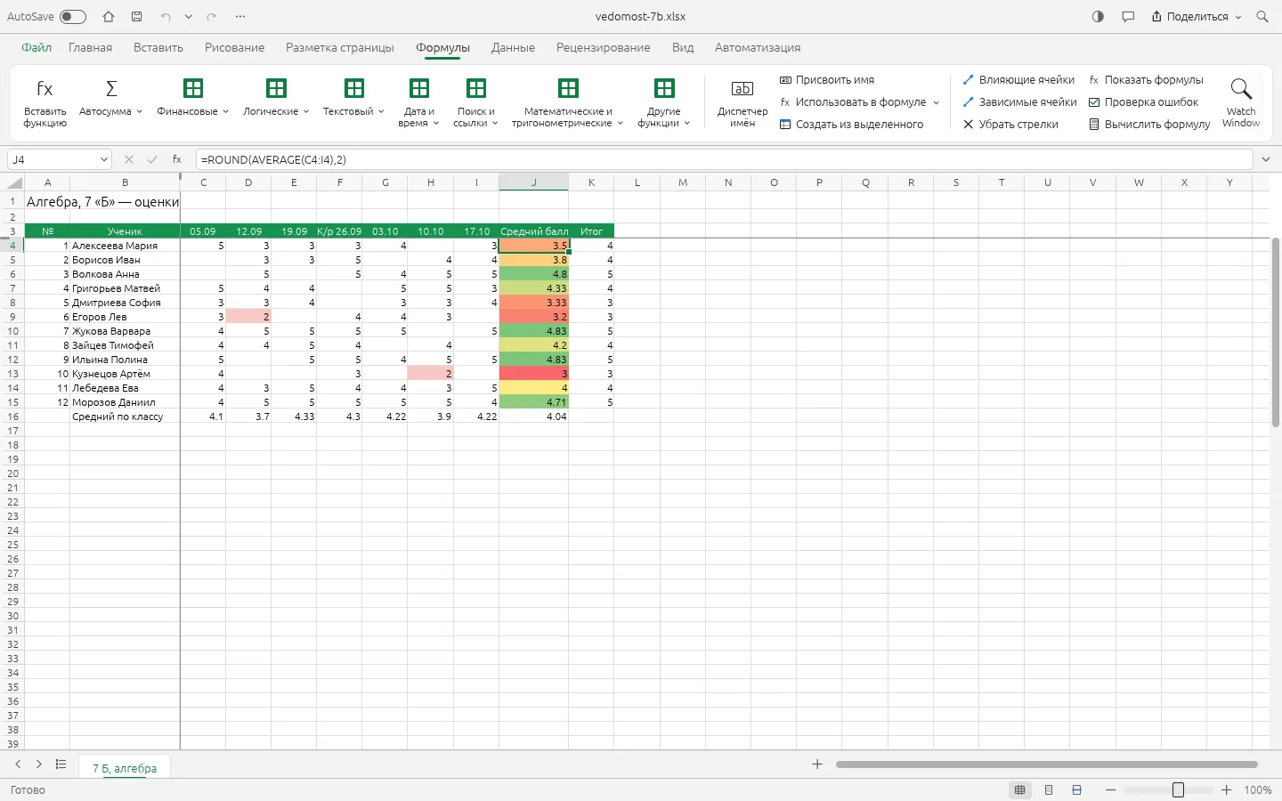The width and height of the screenshot is (1282, 801).
Task: Open the Поделиться dropdown
Action: [1196, 16]
